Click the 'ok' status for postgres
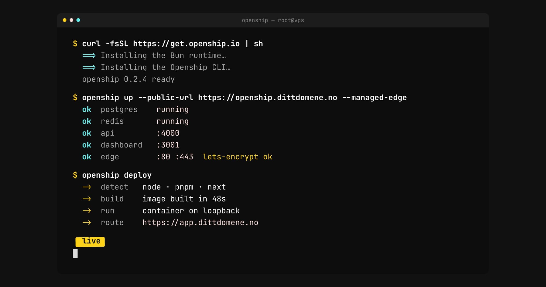This screenshot has width=546, height=287. (87, 110)
